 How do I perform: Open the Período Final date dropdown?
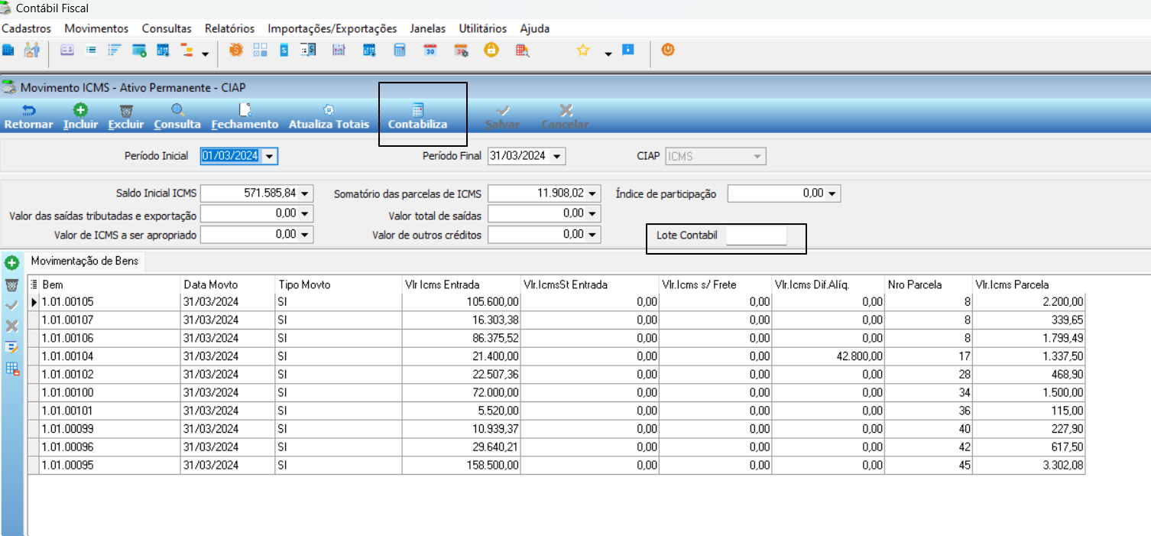tap(556, 156)
